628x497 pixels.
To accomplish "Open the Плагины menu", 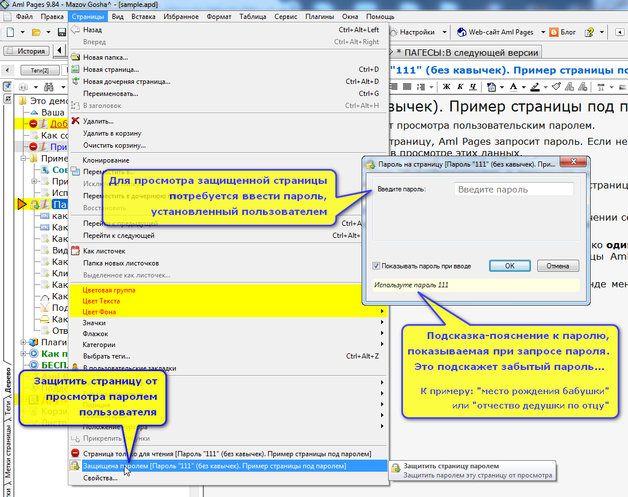I will (320, 17).
